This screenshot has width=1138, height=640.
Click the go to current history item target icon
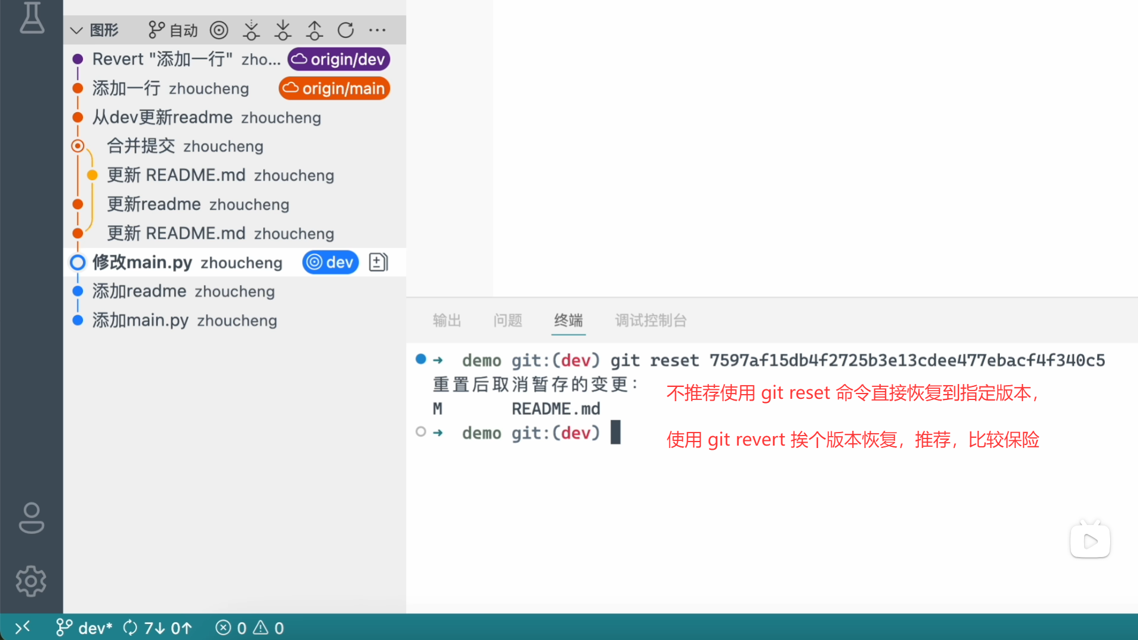pyautogui.click(x=219, y=30)
